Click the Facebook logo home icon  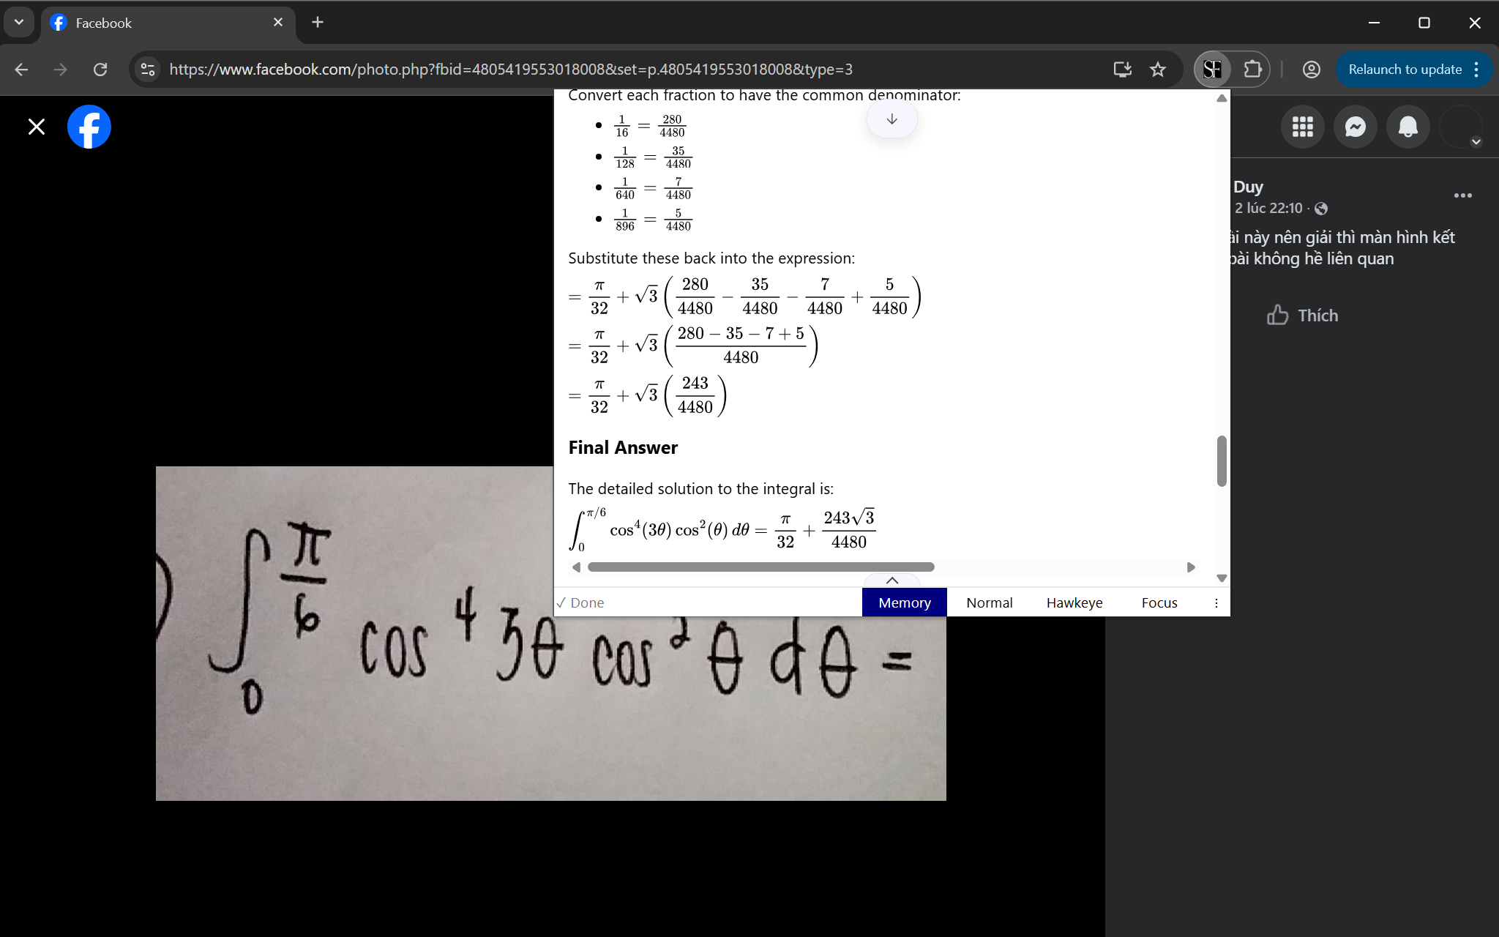click(x=89, y=127)
